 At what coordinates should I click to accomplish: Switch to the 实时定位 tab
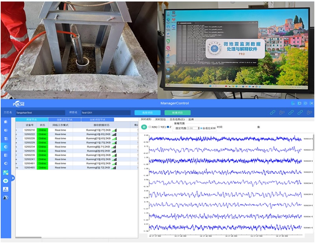[x=160, y=119]
